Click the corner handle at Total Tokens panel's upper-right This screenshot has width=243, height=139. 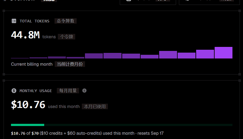(239, 11)
